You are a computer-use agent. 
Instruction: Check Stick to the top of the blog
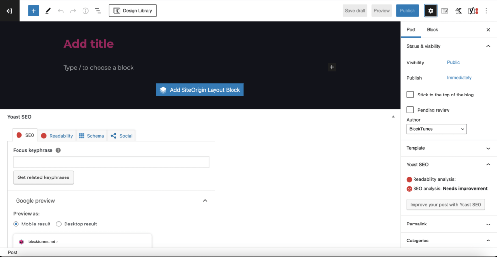[410, 95]
